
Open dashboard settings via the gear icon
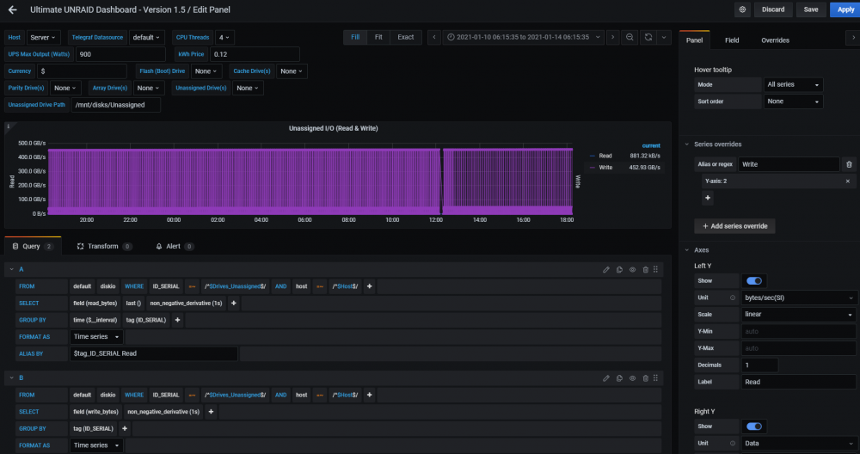(x=743, y=9)
